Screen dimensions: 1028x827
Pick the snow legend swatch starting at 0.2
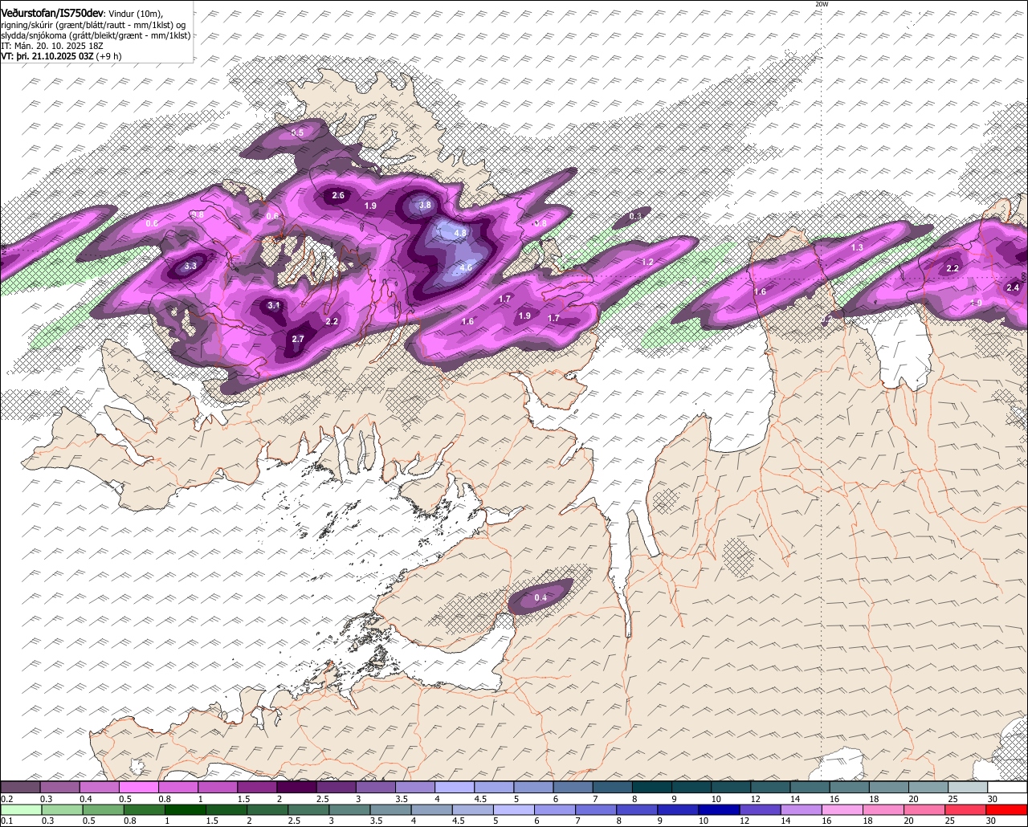tap(20, 787)
